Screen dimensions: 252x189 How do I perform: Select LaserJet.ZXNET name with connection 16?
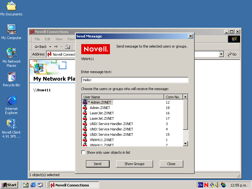click(x=102, y=113)
